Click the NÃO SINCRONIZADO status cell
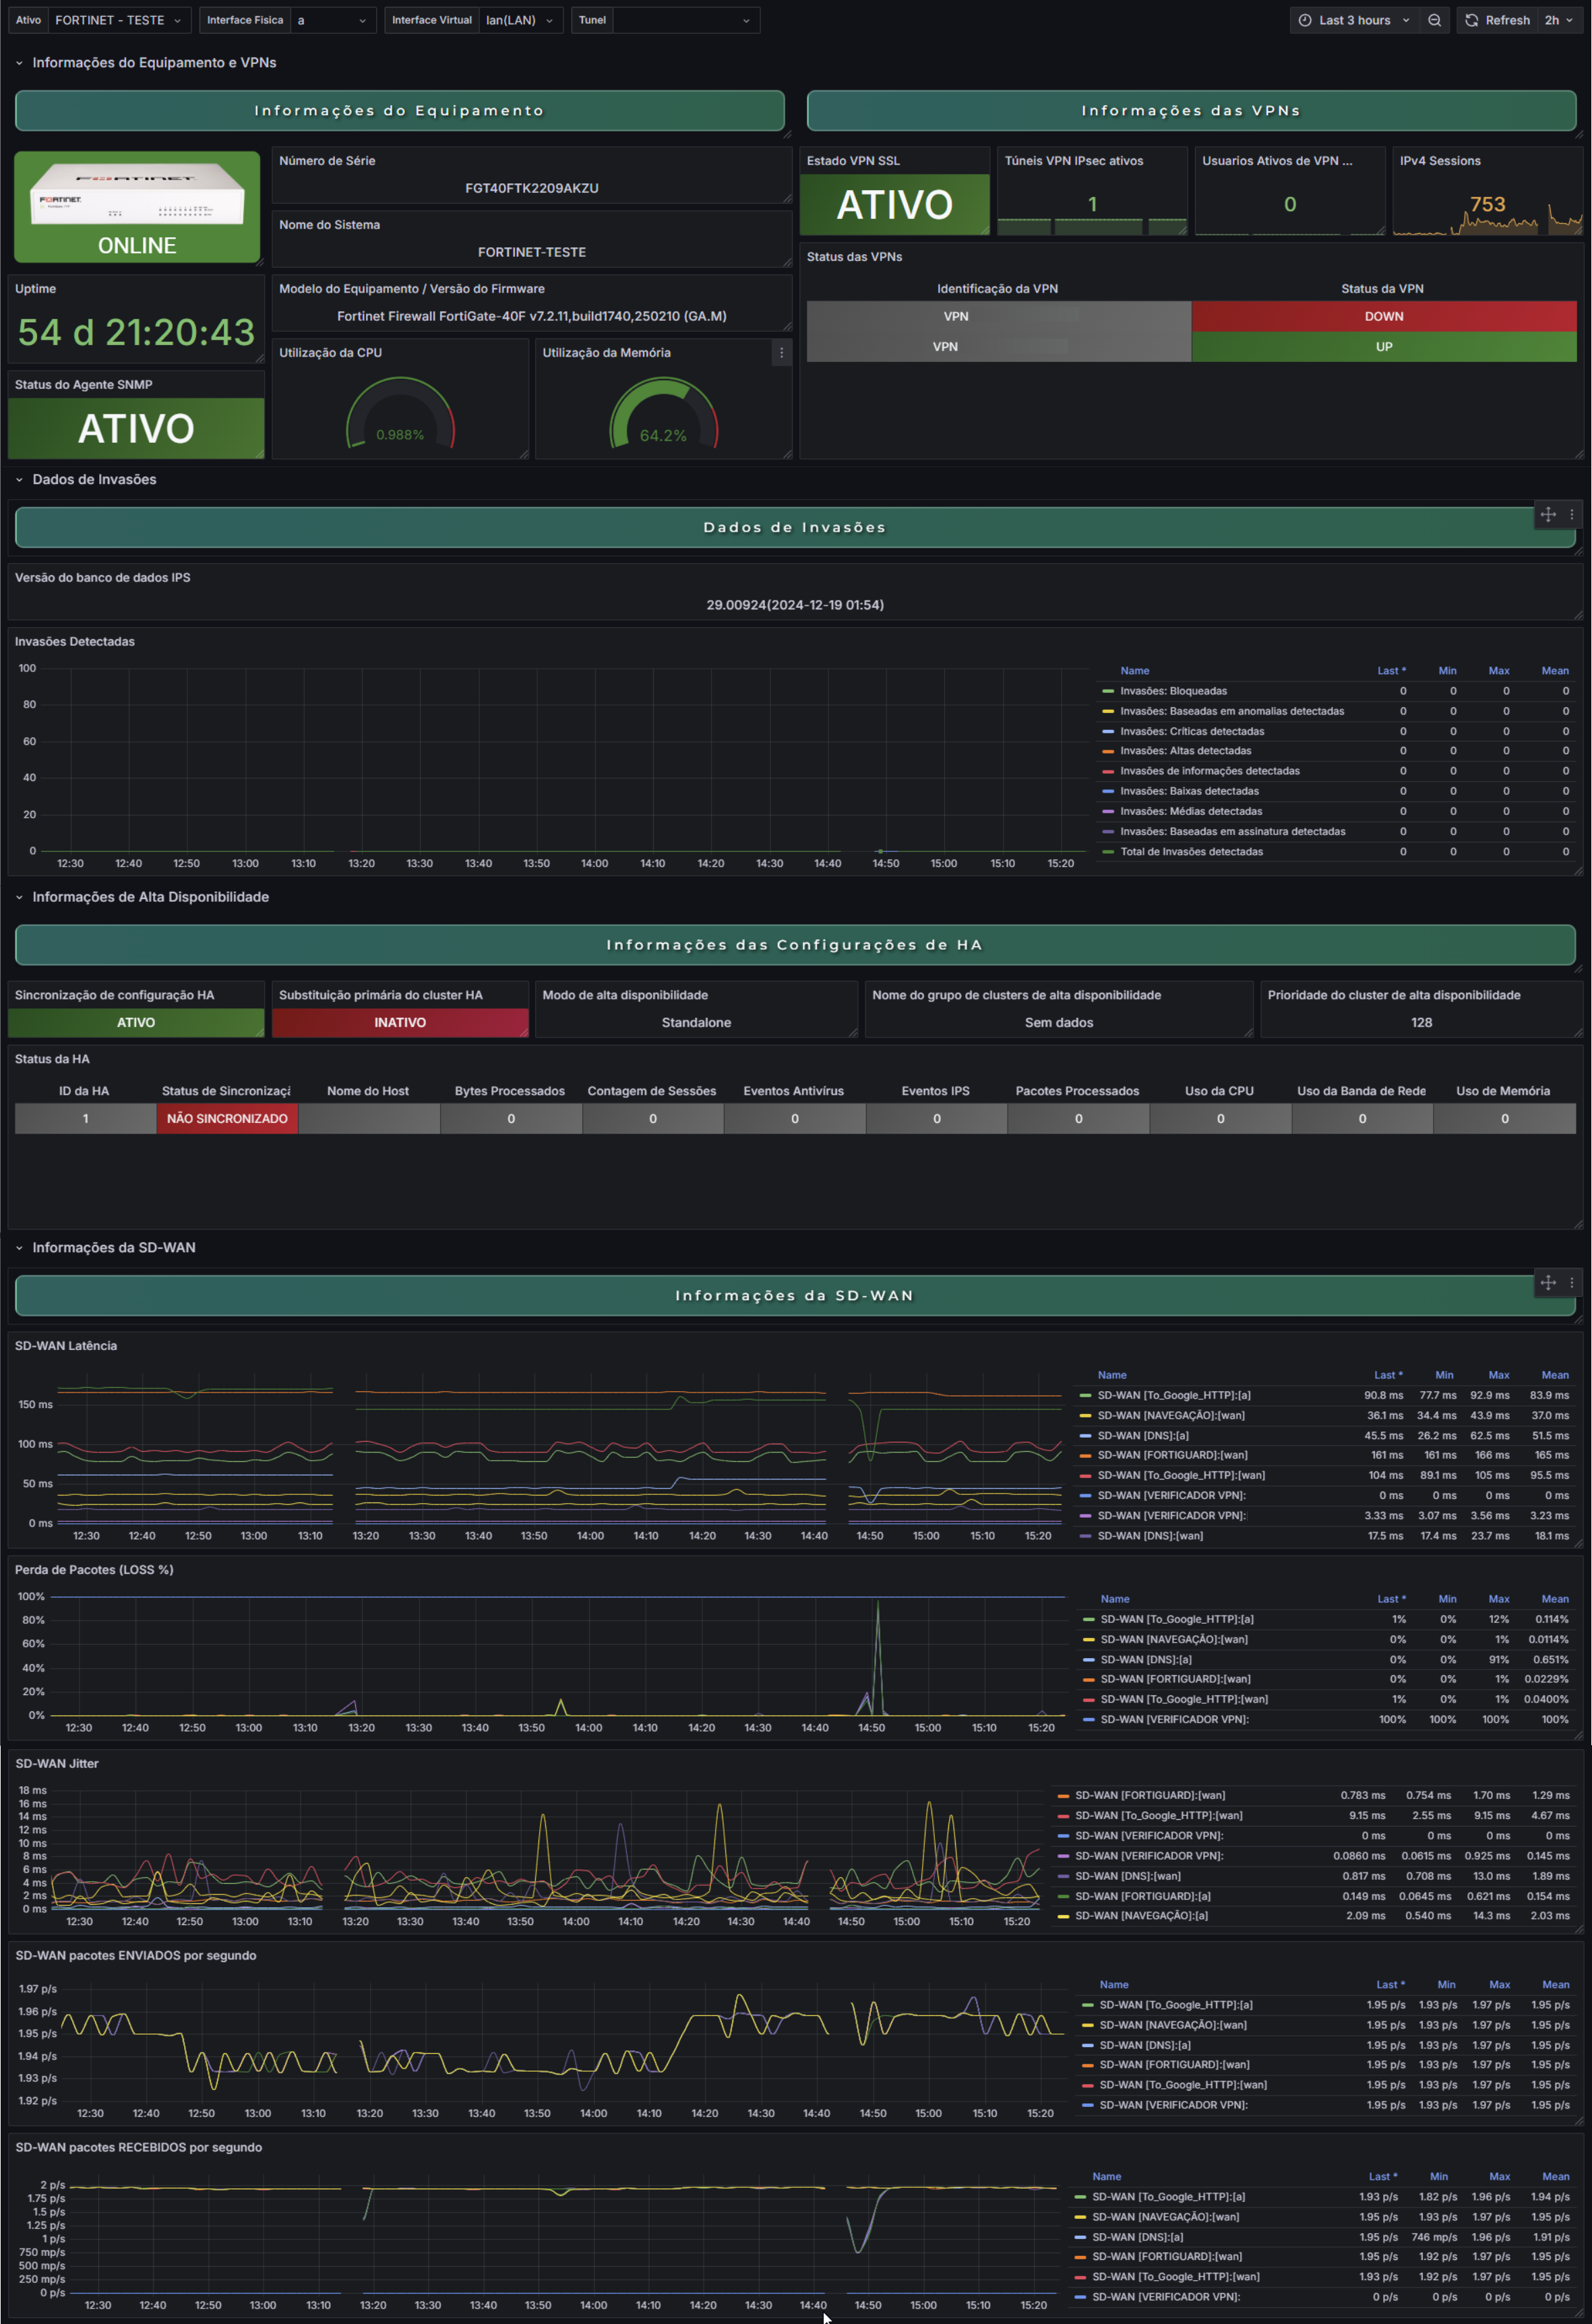Screen dimensions: 1592x2324 [227, 1119]
